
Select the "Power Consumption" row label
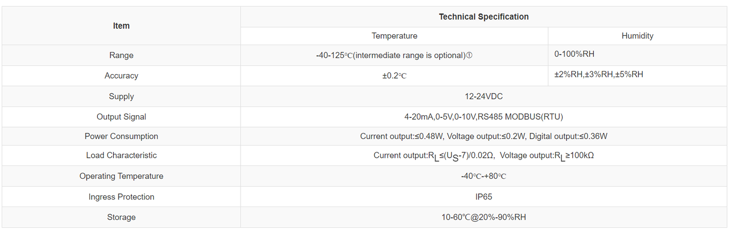(x=121, y=136)
